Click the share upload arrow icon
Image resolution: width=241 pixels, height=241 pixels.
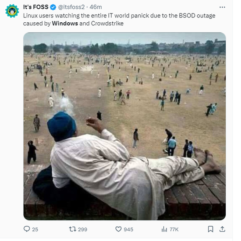click(222, 229)
